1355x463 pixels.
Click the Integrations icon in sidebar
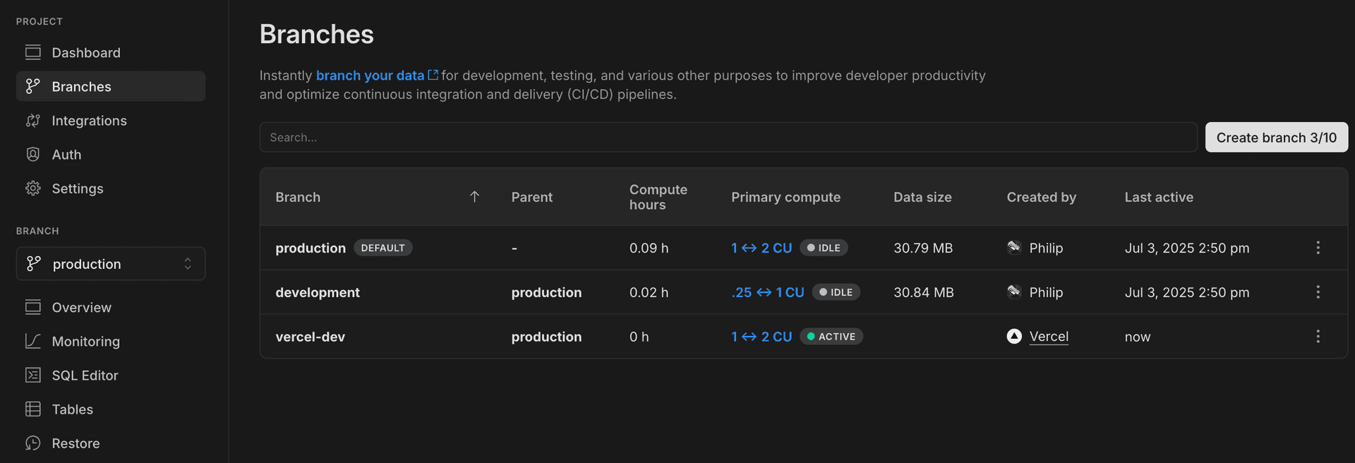click(x=33, y=121)
